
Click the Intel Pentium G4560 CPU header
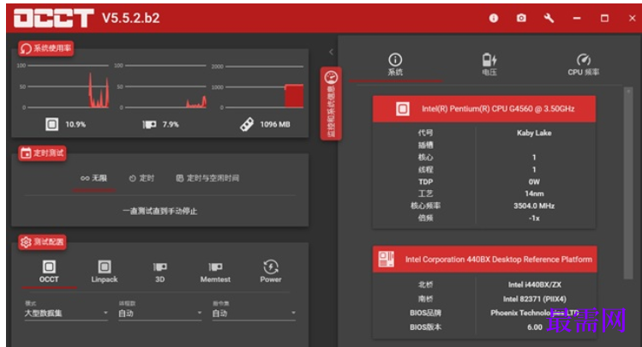[x=484, y=109]
